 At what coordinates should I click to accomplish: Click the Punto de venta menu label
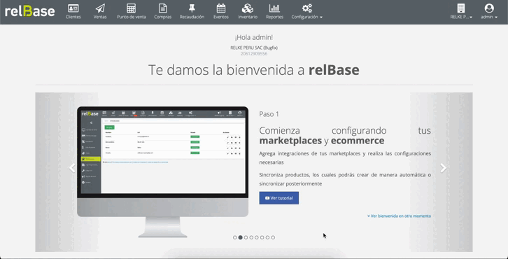coord(132,17)
